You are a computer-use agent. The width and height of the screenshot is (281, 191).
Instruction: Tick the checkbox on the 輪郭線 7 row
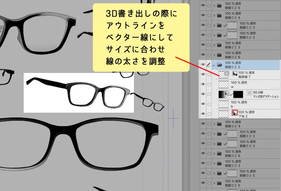[209, 74]
